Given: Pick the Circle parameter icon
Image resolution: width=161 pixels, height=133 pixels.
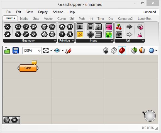Looking at the screenshot, I should pyautogui.click(x=18, y=27).
